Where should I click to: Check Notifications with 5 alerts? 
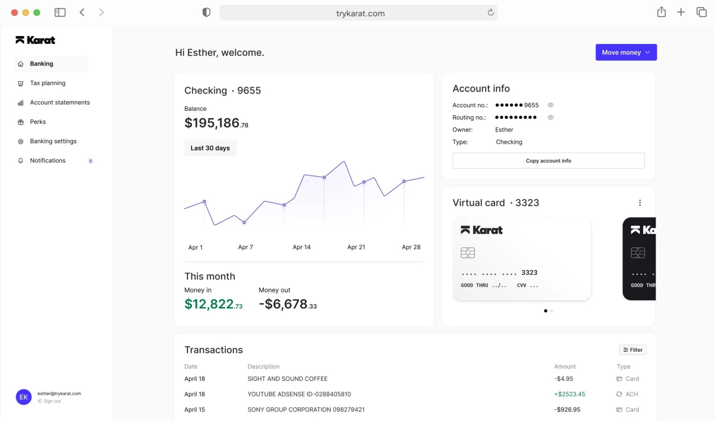[x=47, y=160]
